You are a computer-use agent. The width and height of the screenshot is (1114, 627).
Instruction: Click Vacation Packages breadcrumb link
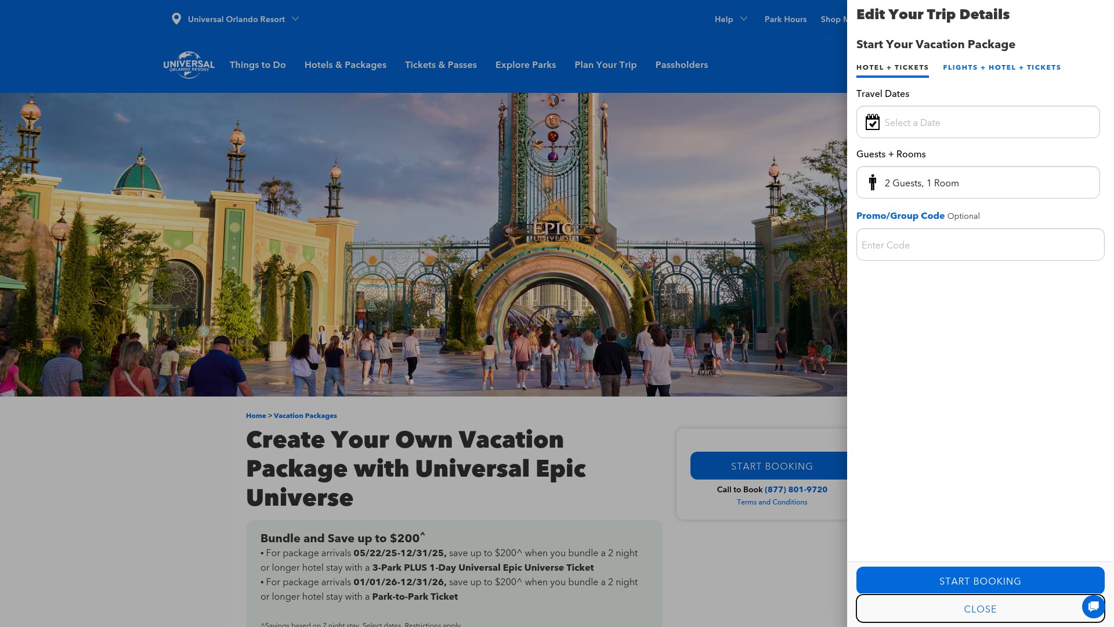click(x=305, y=416)
